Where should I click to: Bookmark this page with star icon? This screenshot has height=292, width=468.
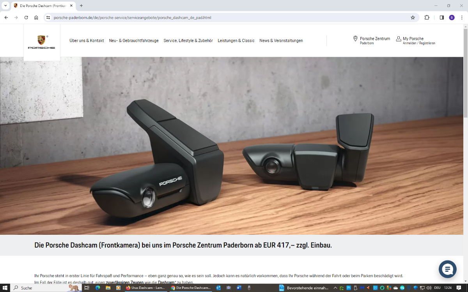point(413,18)
